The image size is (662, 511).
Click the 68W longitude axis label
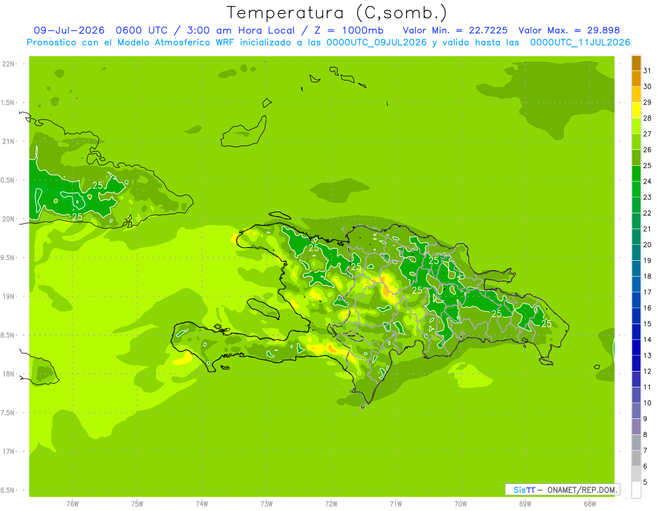tap(590, 504)
